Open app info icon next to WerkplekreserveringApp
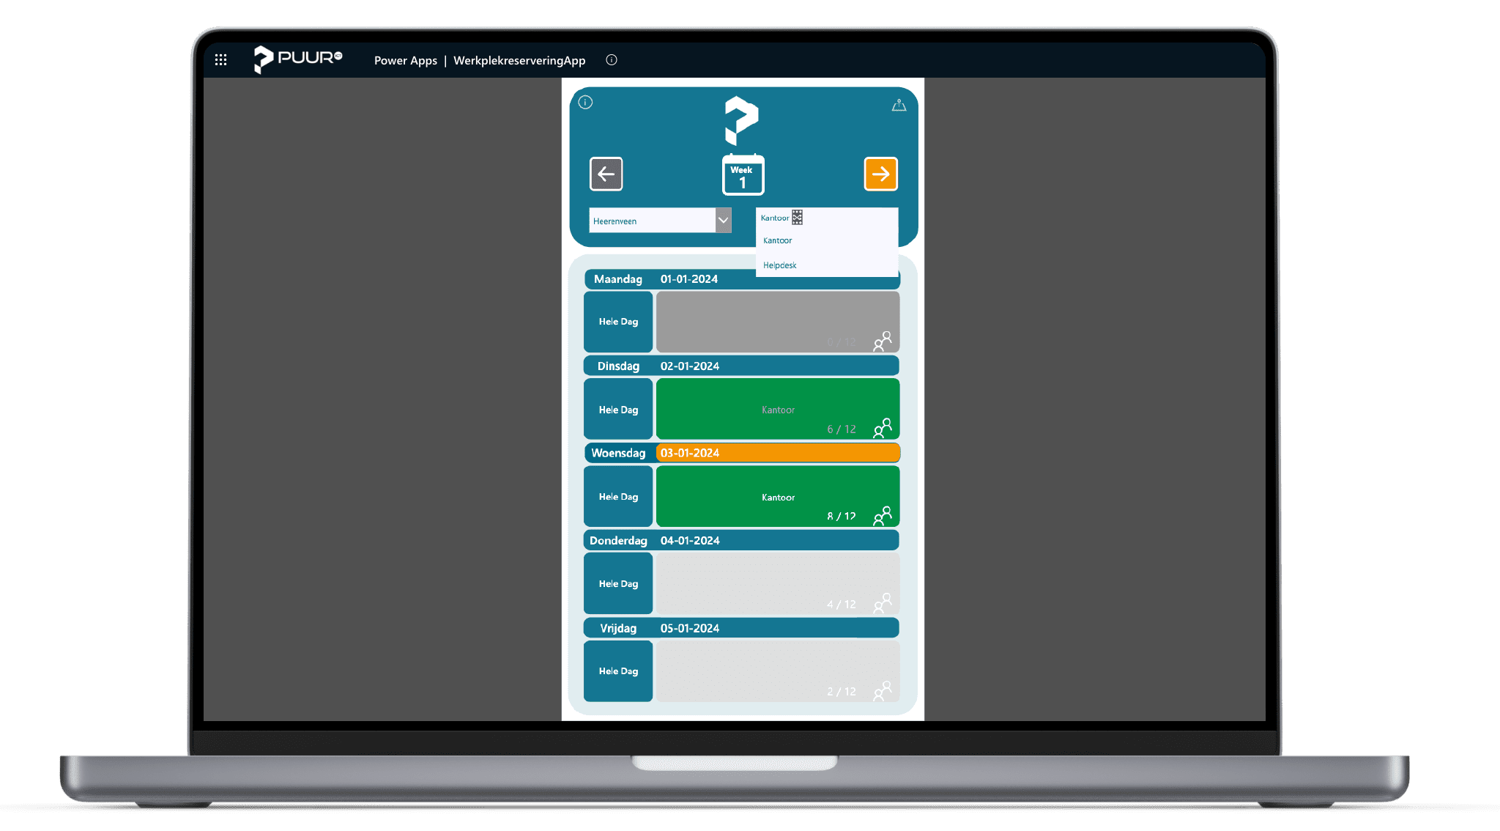The height and width of the screenshot is (831, 1500). tap(612, 60)
